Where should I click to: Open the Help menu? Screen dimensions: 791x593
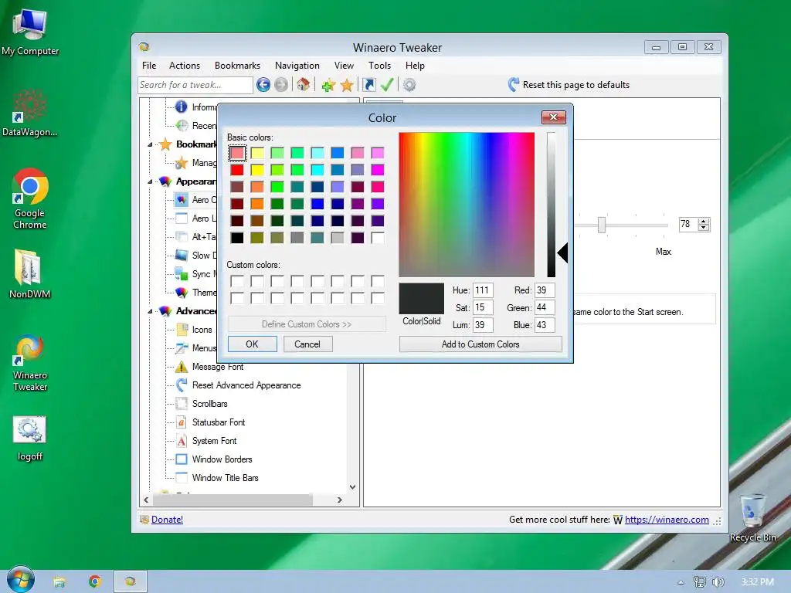coord(415,66)
